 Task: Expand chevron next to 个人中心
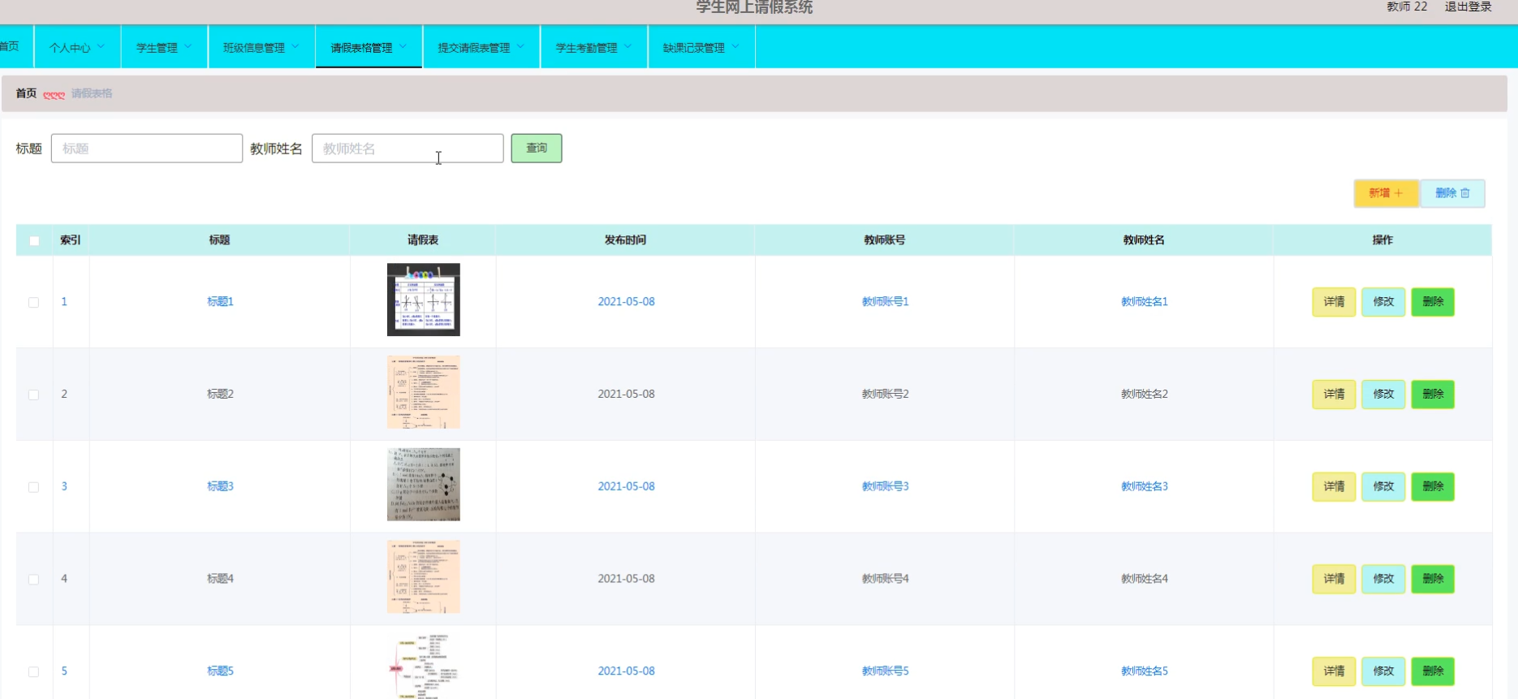[x=101, y=46]
